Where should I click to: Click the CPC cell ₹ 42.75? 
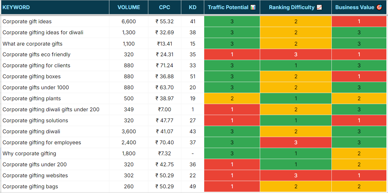[x=165, y=164]
